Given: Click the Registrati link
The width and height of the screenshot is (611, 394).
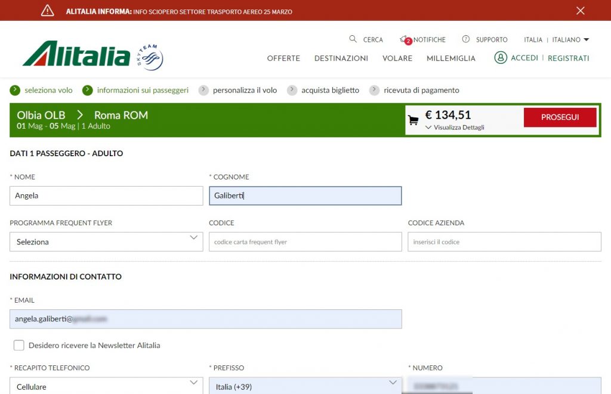Looking at the screenshot, I should [569, 58].
